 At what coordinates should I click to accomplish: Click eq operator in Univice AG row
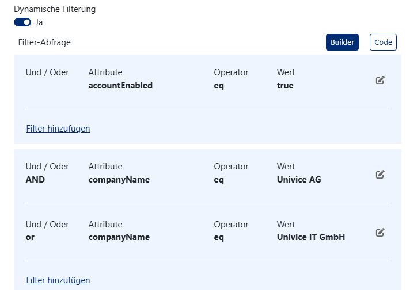coord(219,180)
